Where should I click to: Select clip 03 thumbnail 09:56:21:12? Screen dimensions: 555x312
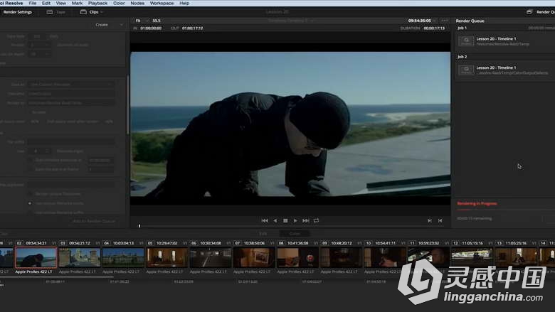pos(80,257)
